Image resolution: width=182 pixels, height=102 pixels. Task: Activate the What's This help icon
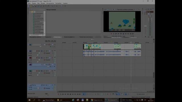[65, 6]
